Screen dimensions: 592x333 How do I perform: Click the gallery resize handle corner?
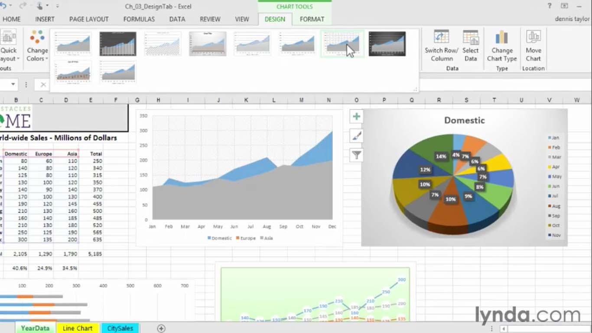(x=415, y=89)
